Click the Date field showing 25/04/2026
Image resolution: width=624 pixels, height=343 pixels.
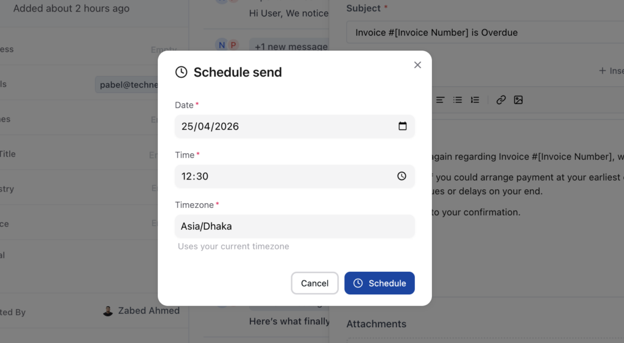pos(280,126)
